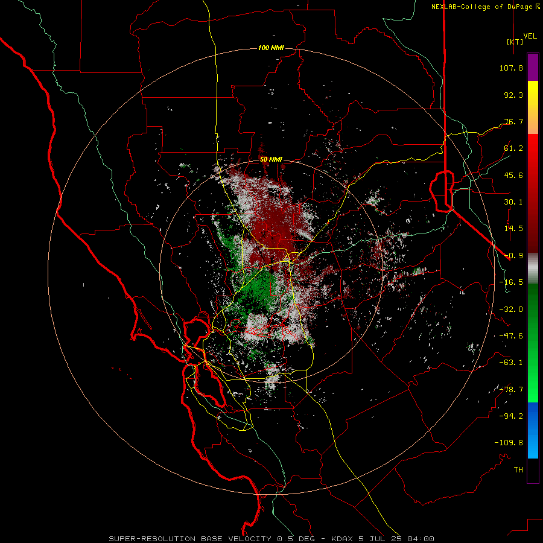Click the blue segment of the color bar

(533, 430)
